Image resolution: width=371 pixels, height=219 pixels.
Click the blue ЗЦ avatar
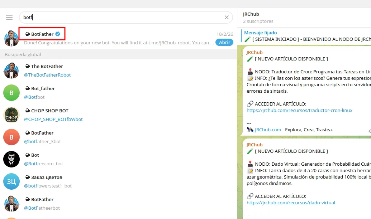click(x=11, y=181)
